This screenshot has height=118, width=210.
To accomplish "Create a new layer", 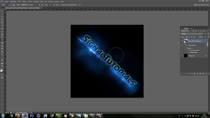I will coord(203,73).
